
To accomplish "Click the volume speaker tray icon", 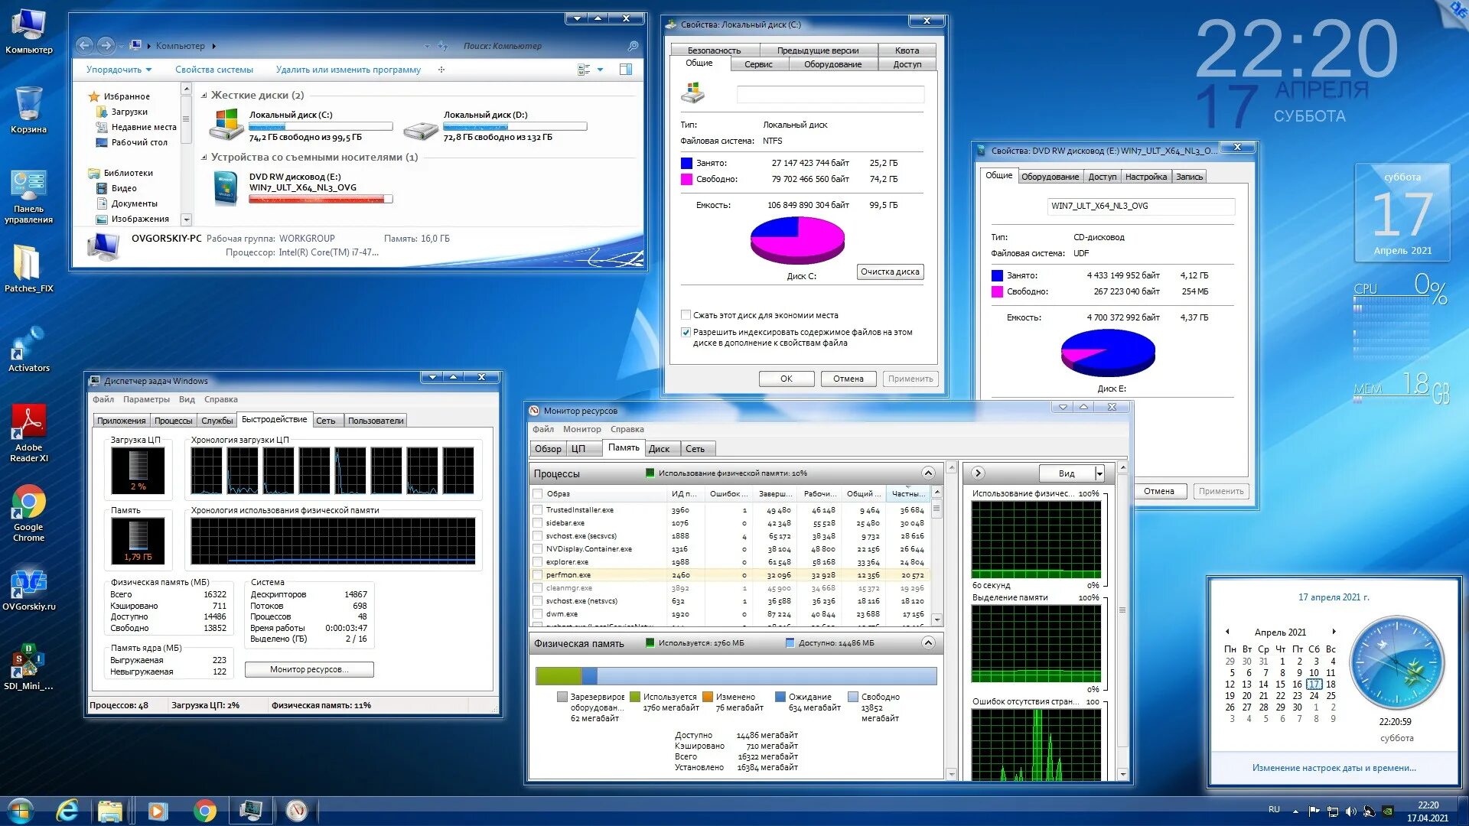I will [x=1350, y=811].
